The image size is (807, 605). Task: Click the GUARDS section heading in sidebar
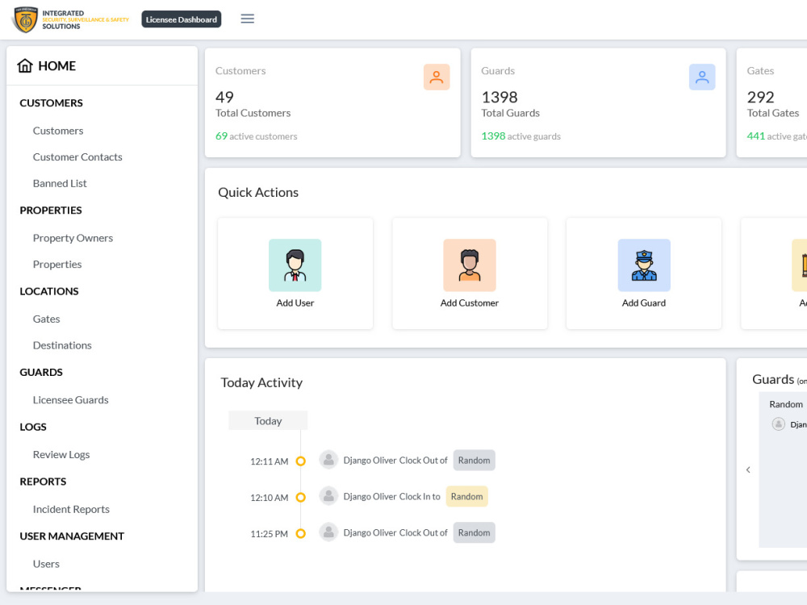[x=41, y=372]
